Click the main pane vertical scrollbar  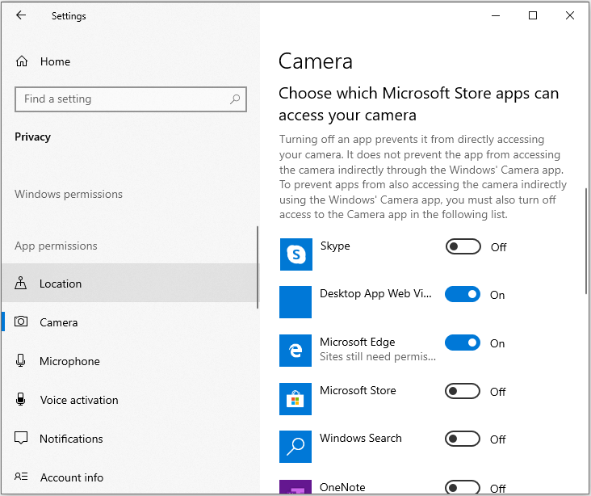[586, 241]
